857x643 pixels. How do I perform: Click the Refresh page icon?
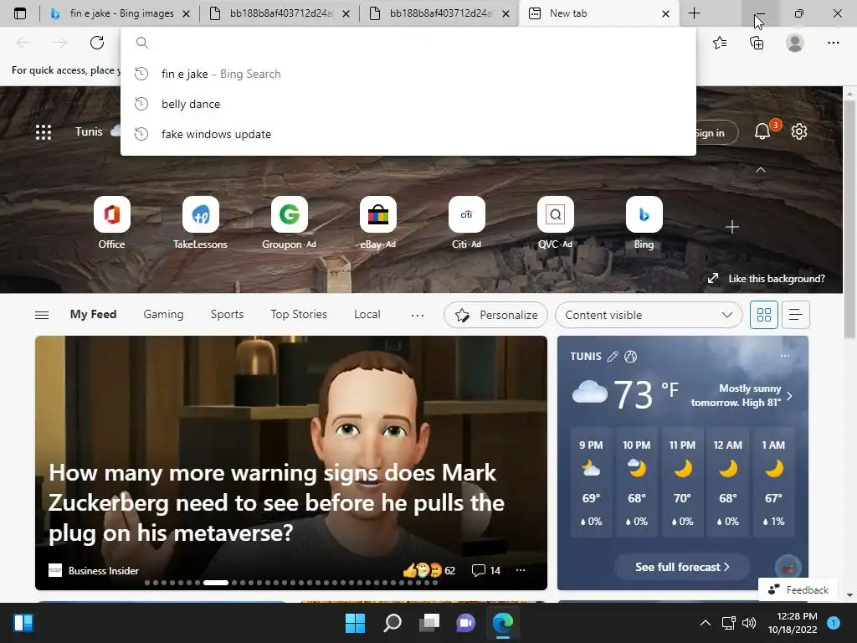click(x=97, y=43)
